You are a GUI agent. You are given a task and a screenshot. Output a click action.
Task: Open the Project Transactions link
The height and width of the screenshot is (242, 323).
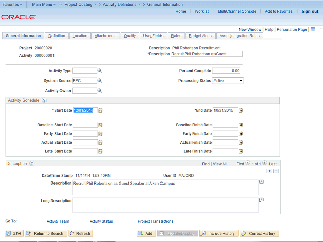pyautogui.click(x=155, y=221)
